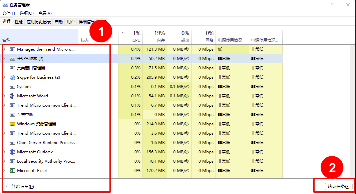Screen dimensions: 356x194
Task: Expand the Microsoft Word process group
Action: pyautogui.click(x=4, y=96)
